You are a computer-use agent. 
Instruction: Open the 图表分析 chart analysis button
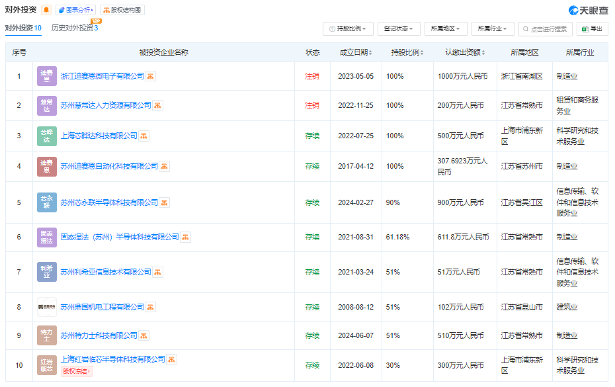[x=76, y=10]
